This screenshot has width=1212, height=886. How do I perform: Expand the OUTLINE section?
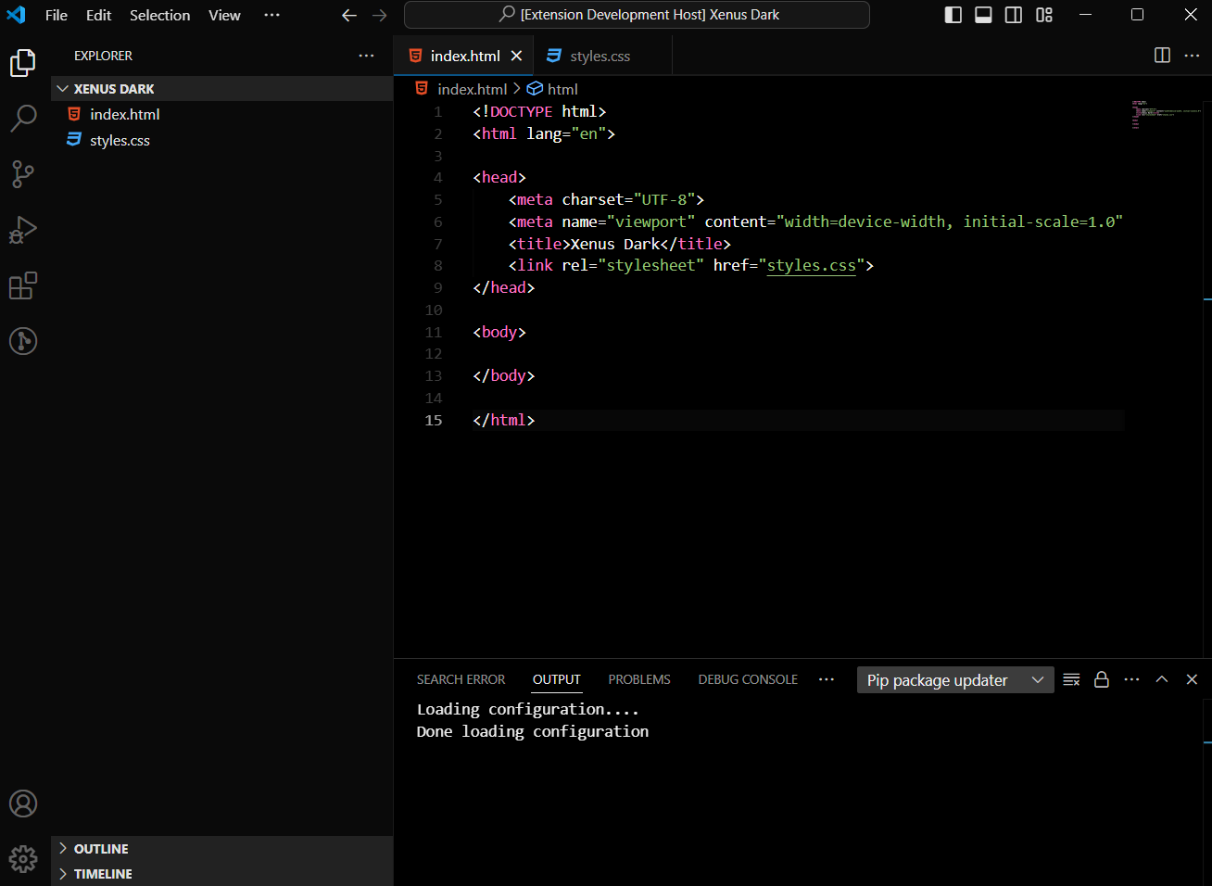(x=222, y=849)
